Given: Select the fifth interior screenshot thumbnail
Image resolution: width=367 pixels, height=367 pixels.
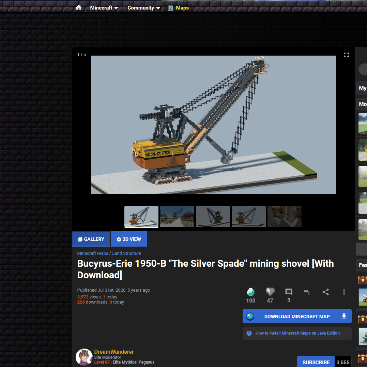Looking at the screenshot, I should 284,216.
